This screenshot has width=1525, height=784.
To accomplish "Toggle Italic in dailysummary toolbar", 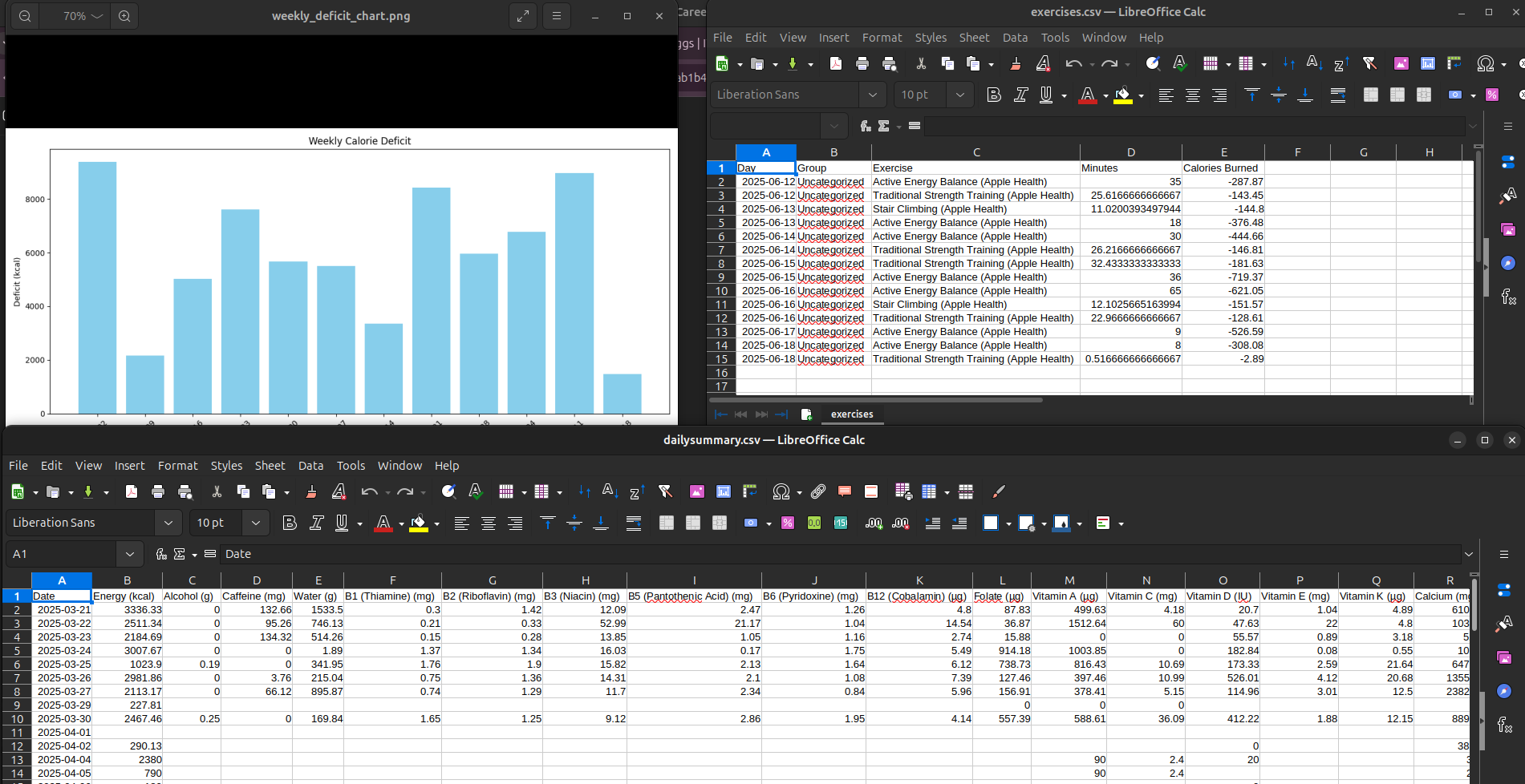I will click(x=317, y=523).
